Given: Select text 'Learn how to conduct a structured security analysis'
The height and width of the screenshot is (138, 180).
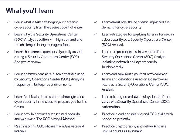Looking at the screenshot, I should 47,116.
